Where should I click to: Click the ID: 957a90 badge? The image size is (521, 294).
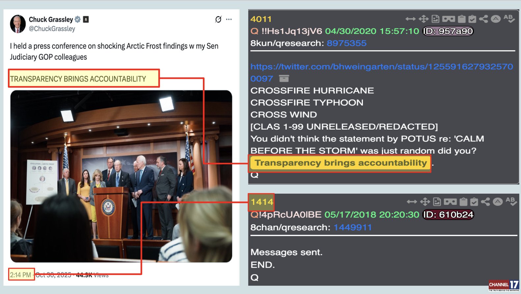[448, 31]
